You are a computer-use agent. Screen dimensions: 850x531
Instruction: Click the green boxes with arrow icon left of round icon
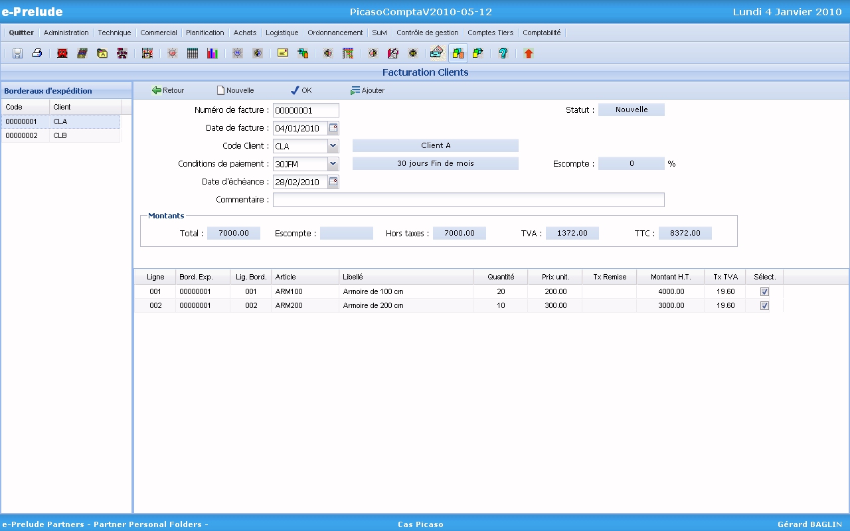click(303, 53)
